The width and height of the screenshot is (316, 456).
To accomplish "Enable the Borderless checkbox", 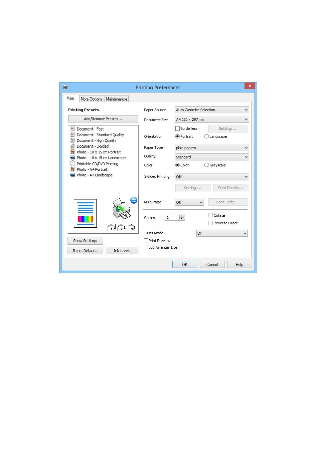I will coord(178,128).
